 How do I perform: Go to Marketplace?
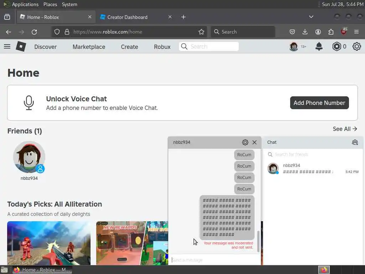pos(89,47)
